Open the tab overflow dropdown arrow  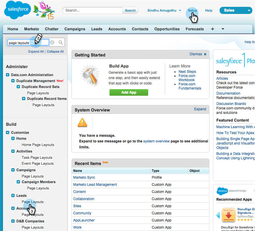tap(223, 29)
